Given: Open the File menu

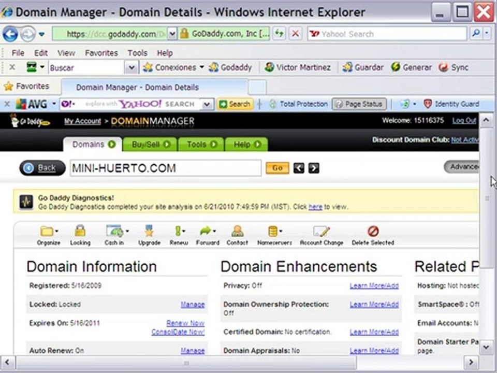Looking at the screenshot, I should coord(18,53).
